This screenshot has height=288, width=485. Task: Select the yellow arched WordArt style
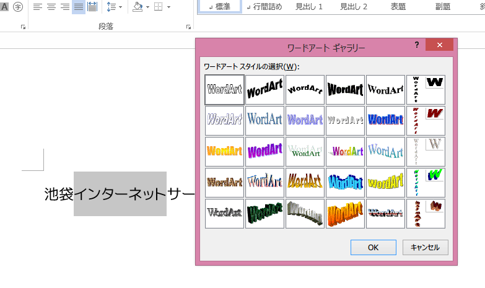tap(385, 183)
